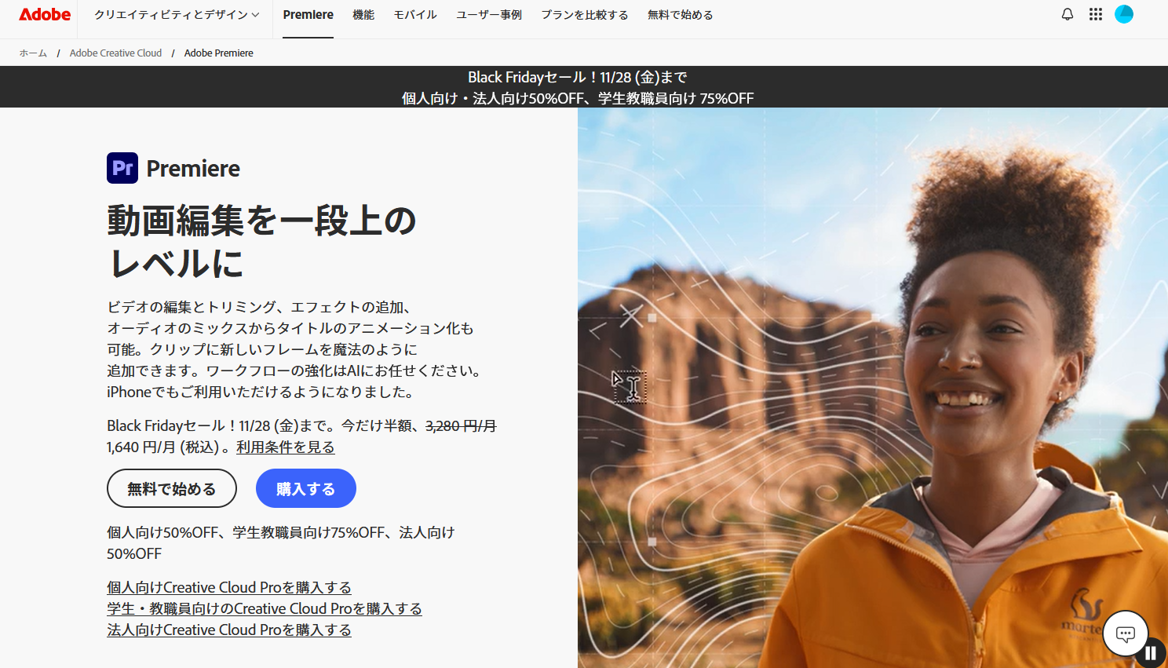This screenshot has width=1168, height=668.
Task: Open 学生・教職員向けのCreative Cloud Pro purchase link
Action: point(265,608)
